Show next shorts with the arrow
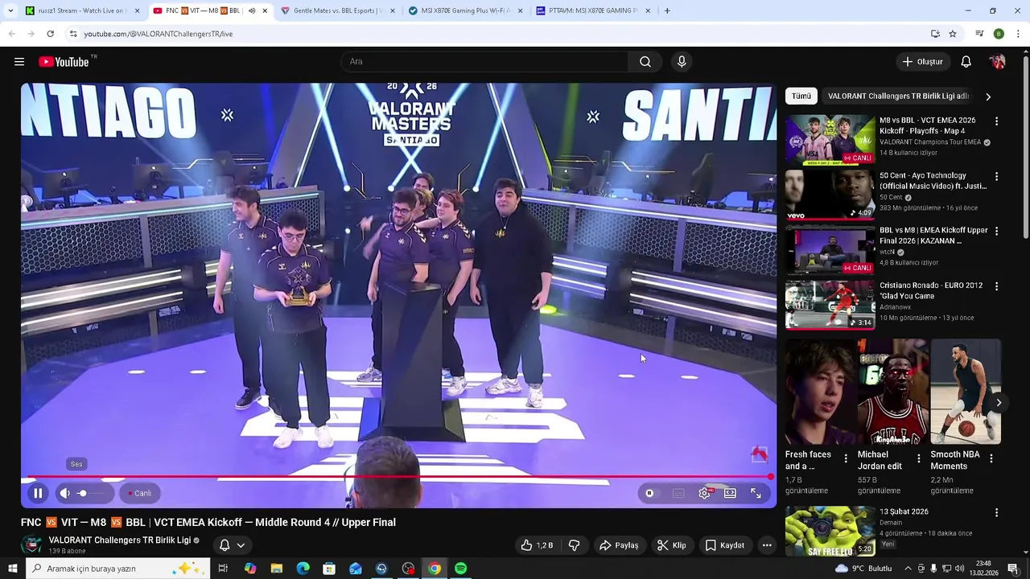 pyautogui.click(x=998, y=403)
